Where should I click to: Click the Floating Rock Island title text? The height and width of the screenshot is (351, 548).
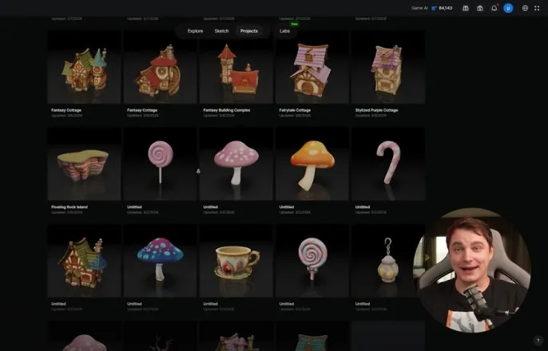69,207
